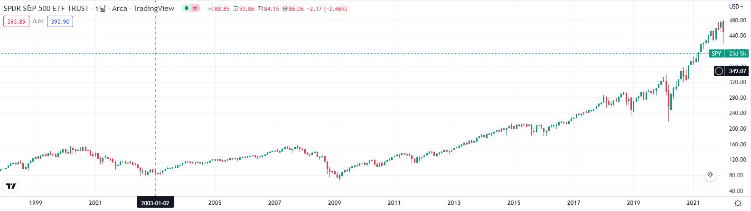Click the 440.00 price scale label
The width and height of the screenshot is (751, 211).
coord(738,36)
